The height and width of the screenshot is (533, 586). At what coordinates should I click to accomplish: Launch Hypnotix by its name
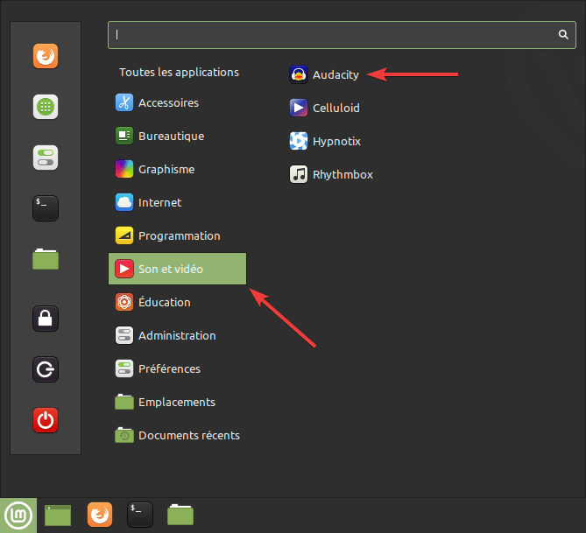point(336,142)
